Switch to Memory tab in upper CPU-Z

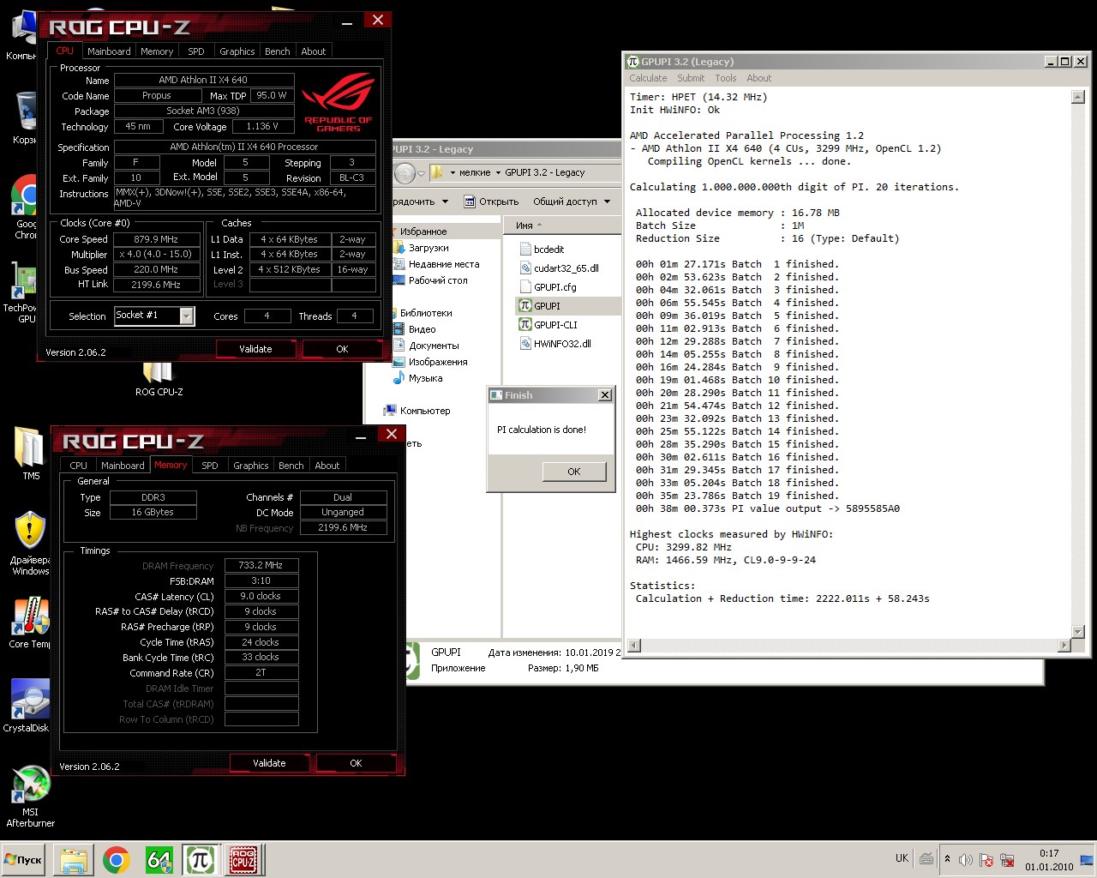pyautogui.click(x=157, y=51)
